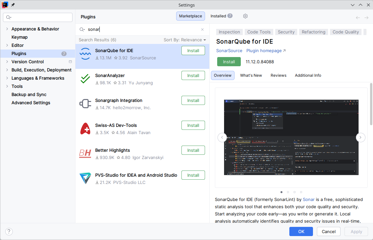Click the Code Quality tag

click(346, 32)
